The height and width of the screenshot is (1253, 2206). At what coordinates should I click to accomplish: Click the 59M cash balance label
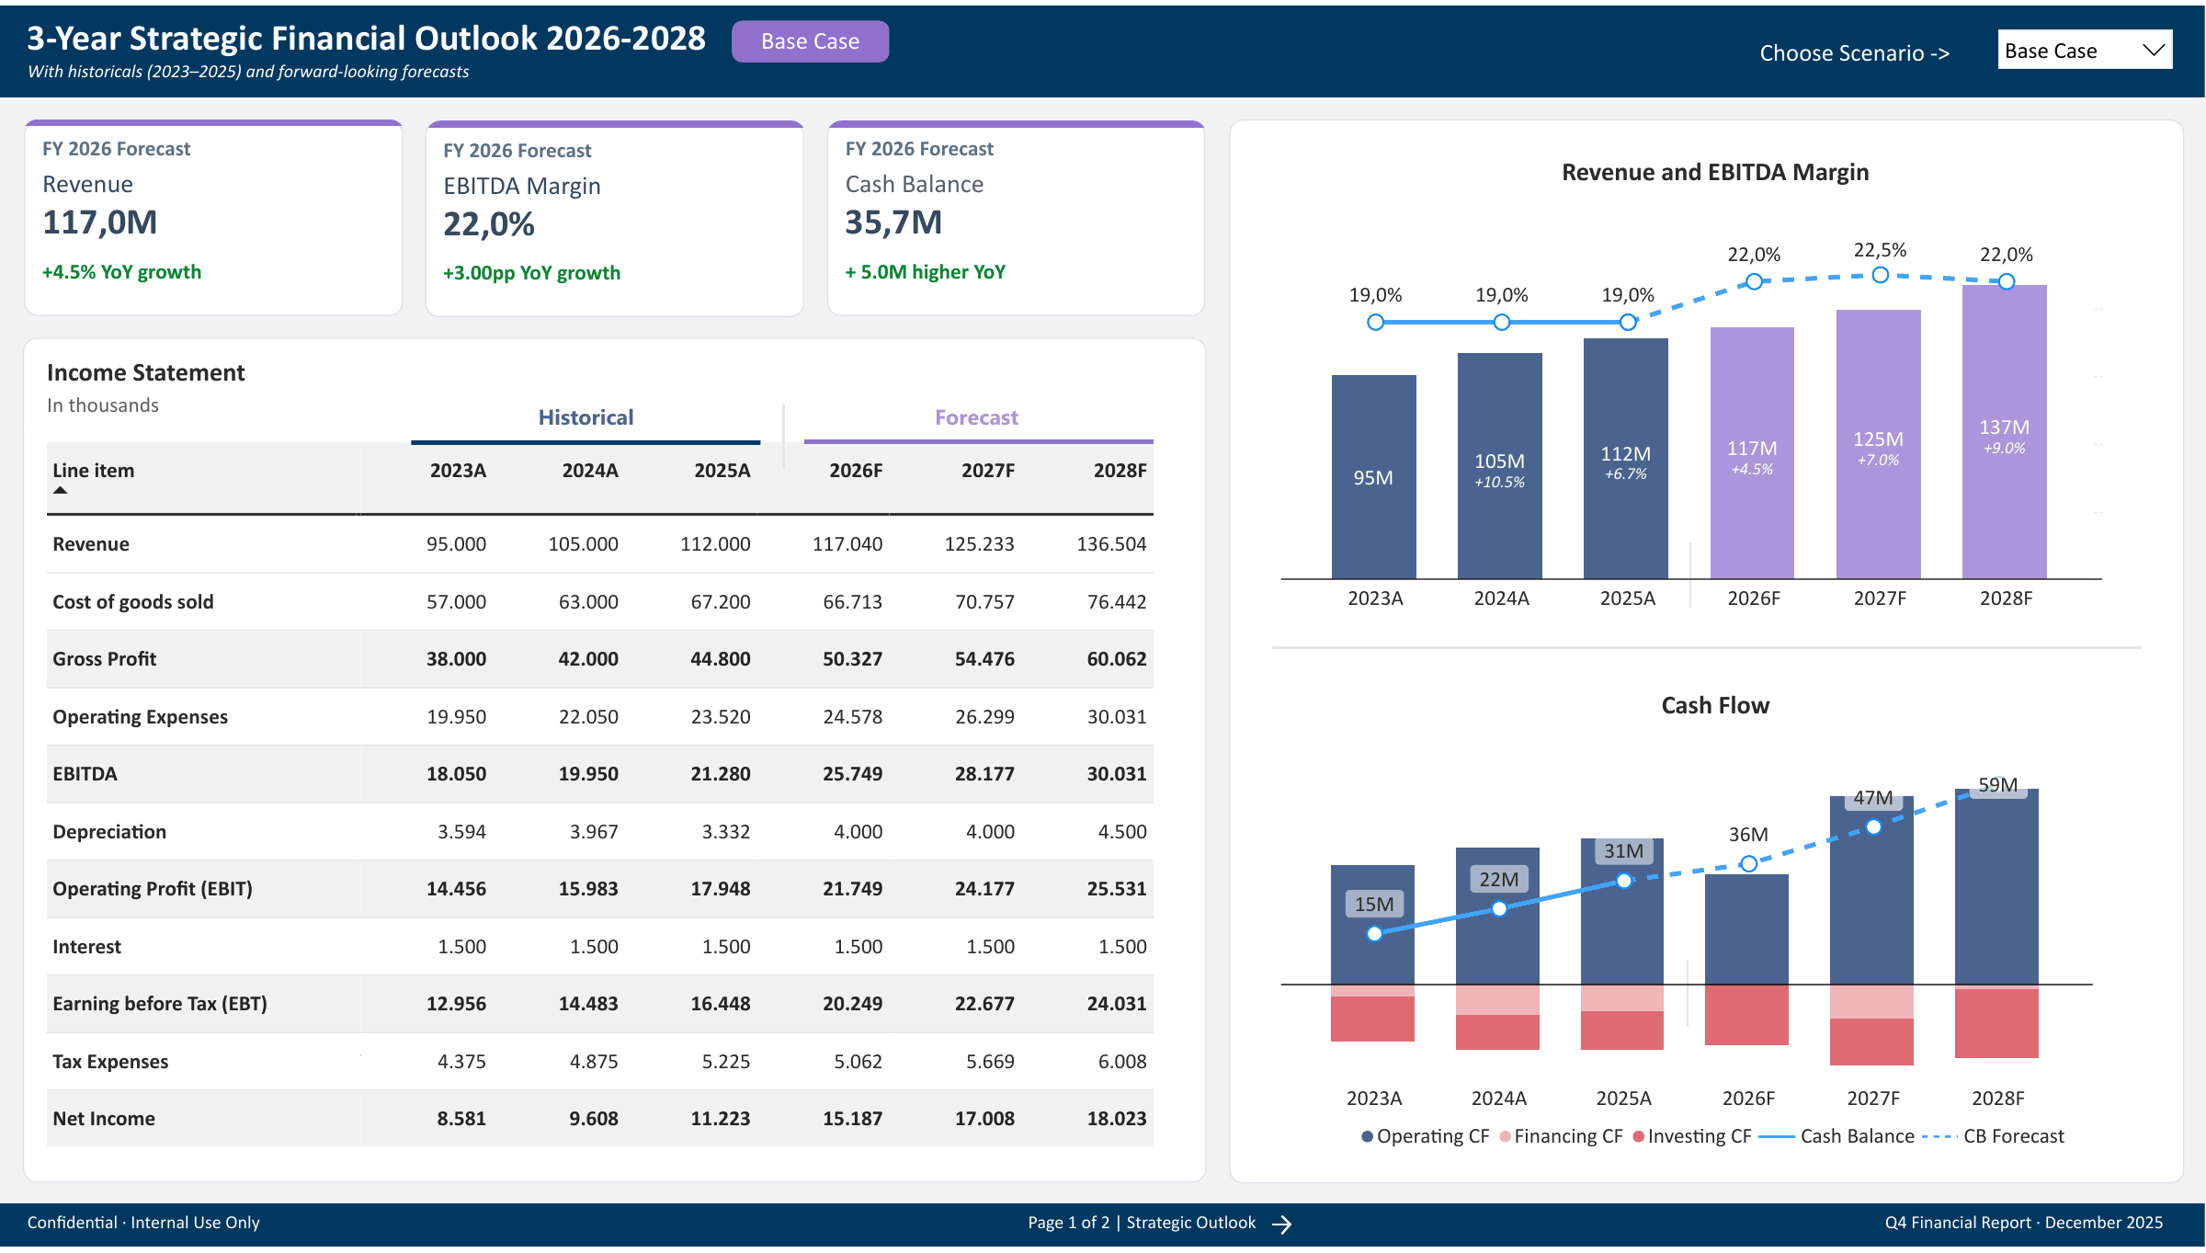pyautogui.click(x=1998, y=785)
